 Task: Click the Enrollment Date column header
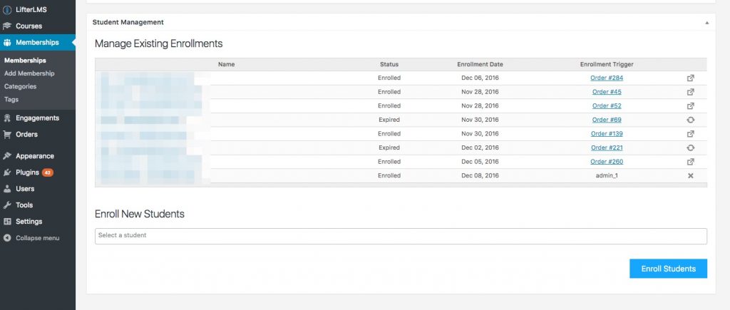480,65
